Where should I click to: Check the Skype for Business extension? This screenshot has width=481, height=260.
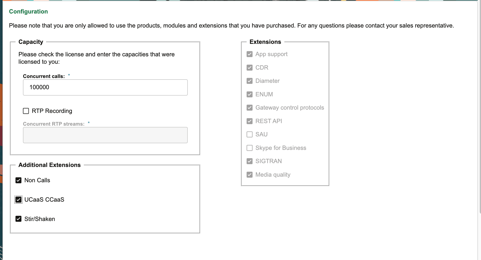249,148
